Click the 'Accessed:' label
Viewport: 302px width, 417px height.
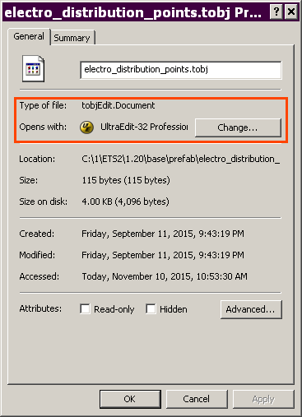coord(39,276)
